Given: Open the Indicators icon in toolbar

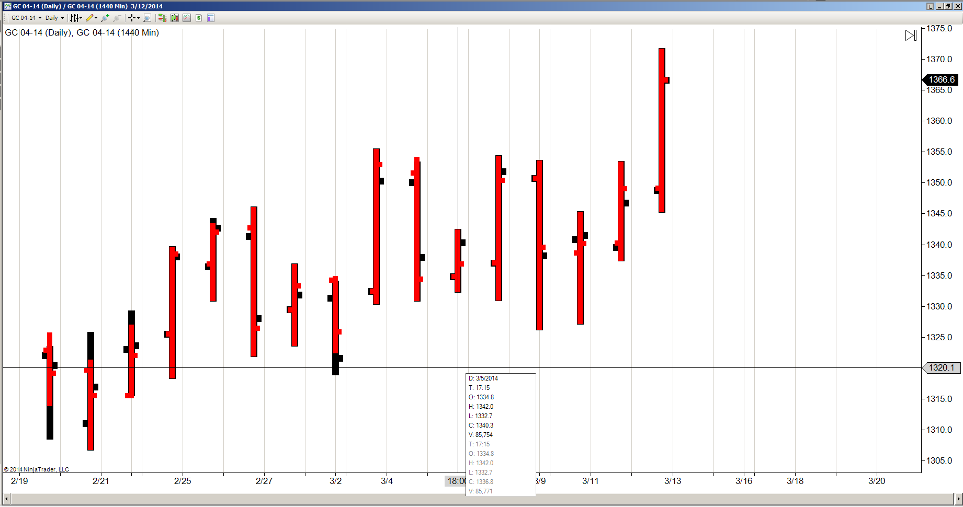Looking at the screenshot, I should 187,18.
